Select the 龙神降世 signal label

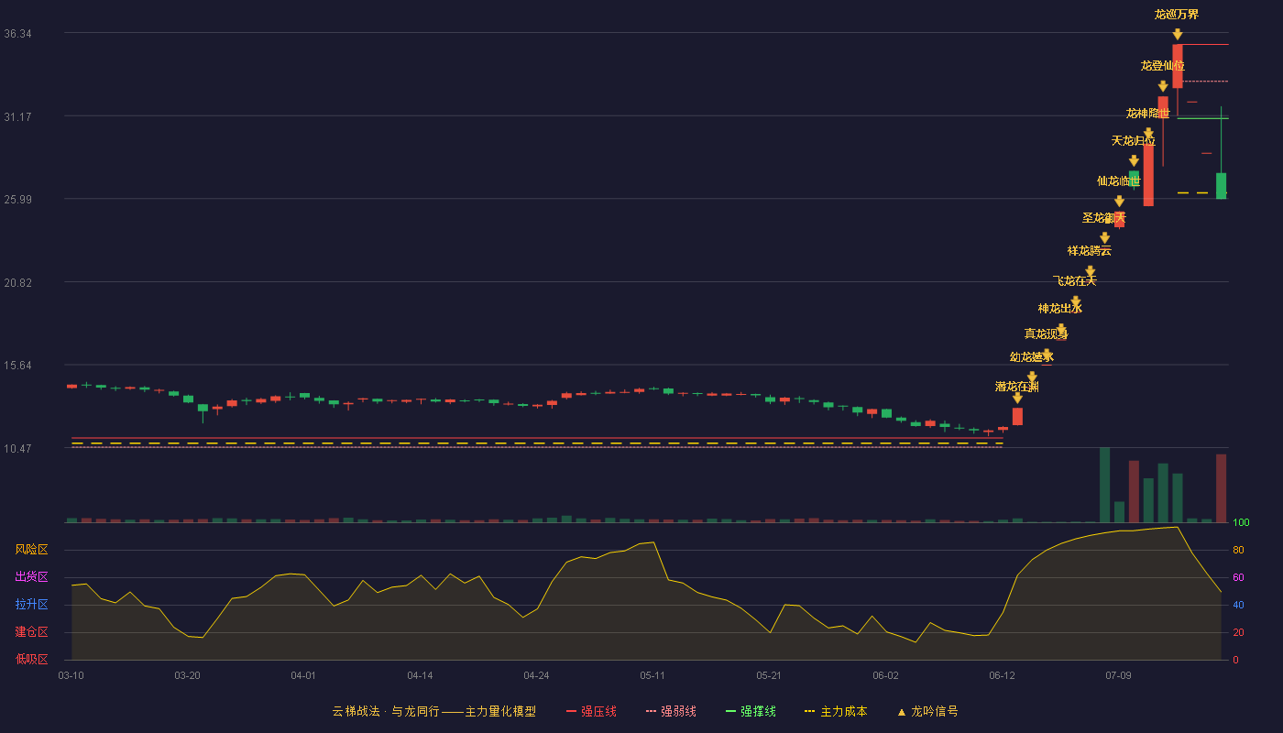coord(1148,113)
